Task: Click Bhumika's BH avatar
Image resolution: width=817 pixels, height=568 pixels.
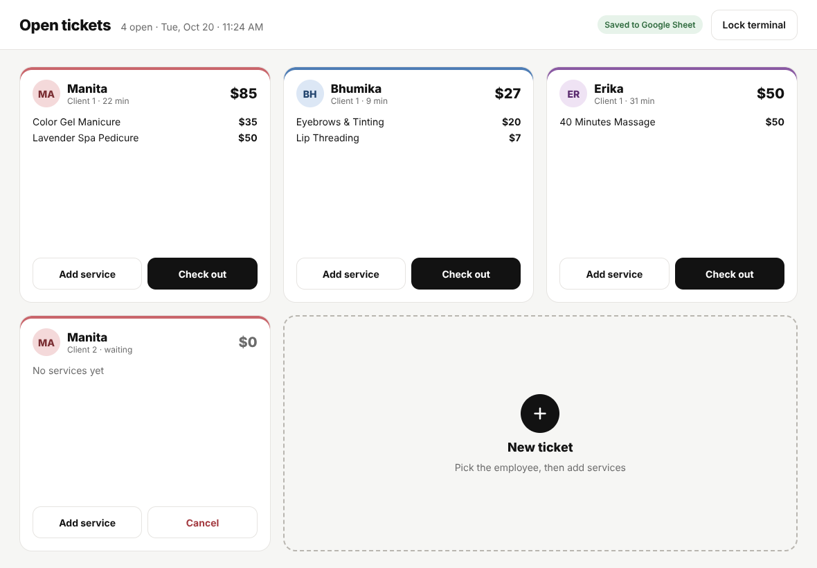Action: tap(310, 94)
